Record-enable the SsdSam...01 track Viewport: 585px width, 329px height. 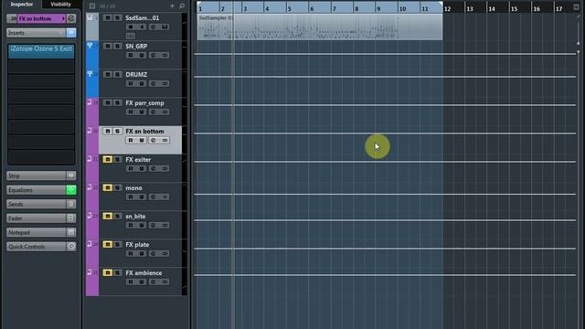(130, 27)
